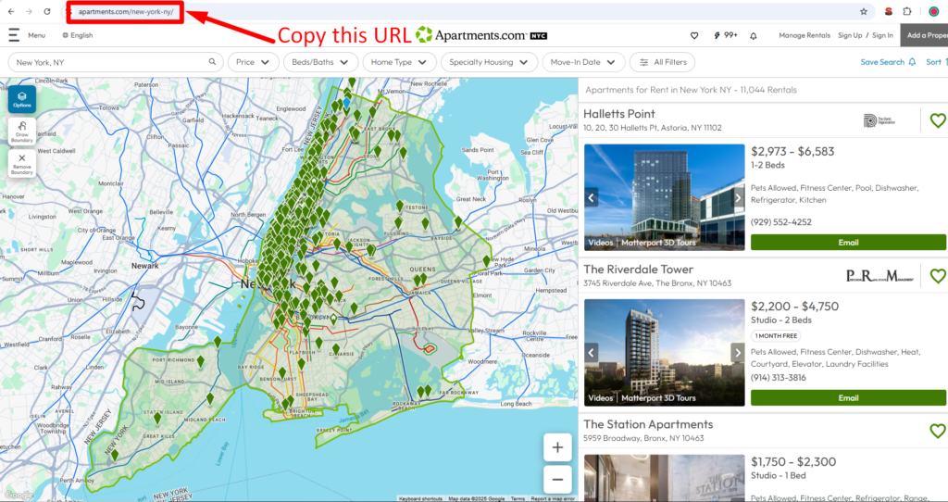Open the Halletts Point listing title
The height and width of the screenshot is (502, 948).
(619, 114)
